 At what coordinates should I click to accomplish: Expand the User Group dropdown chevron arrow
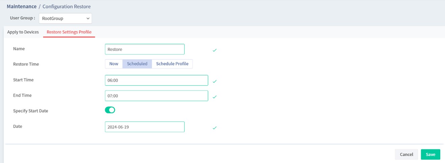click(x=88, y=18)
